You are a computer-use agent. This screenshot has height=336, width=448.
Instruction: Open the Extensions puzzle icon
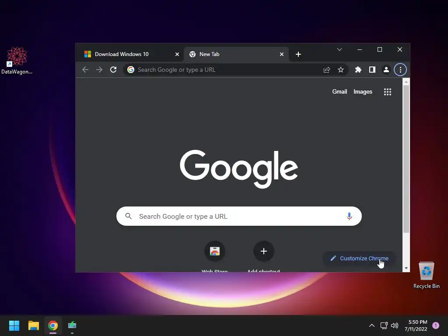358,70
